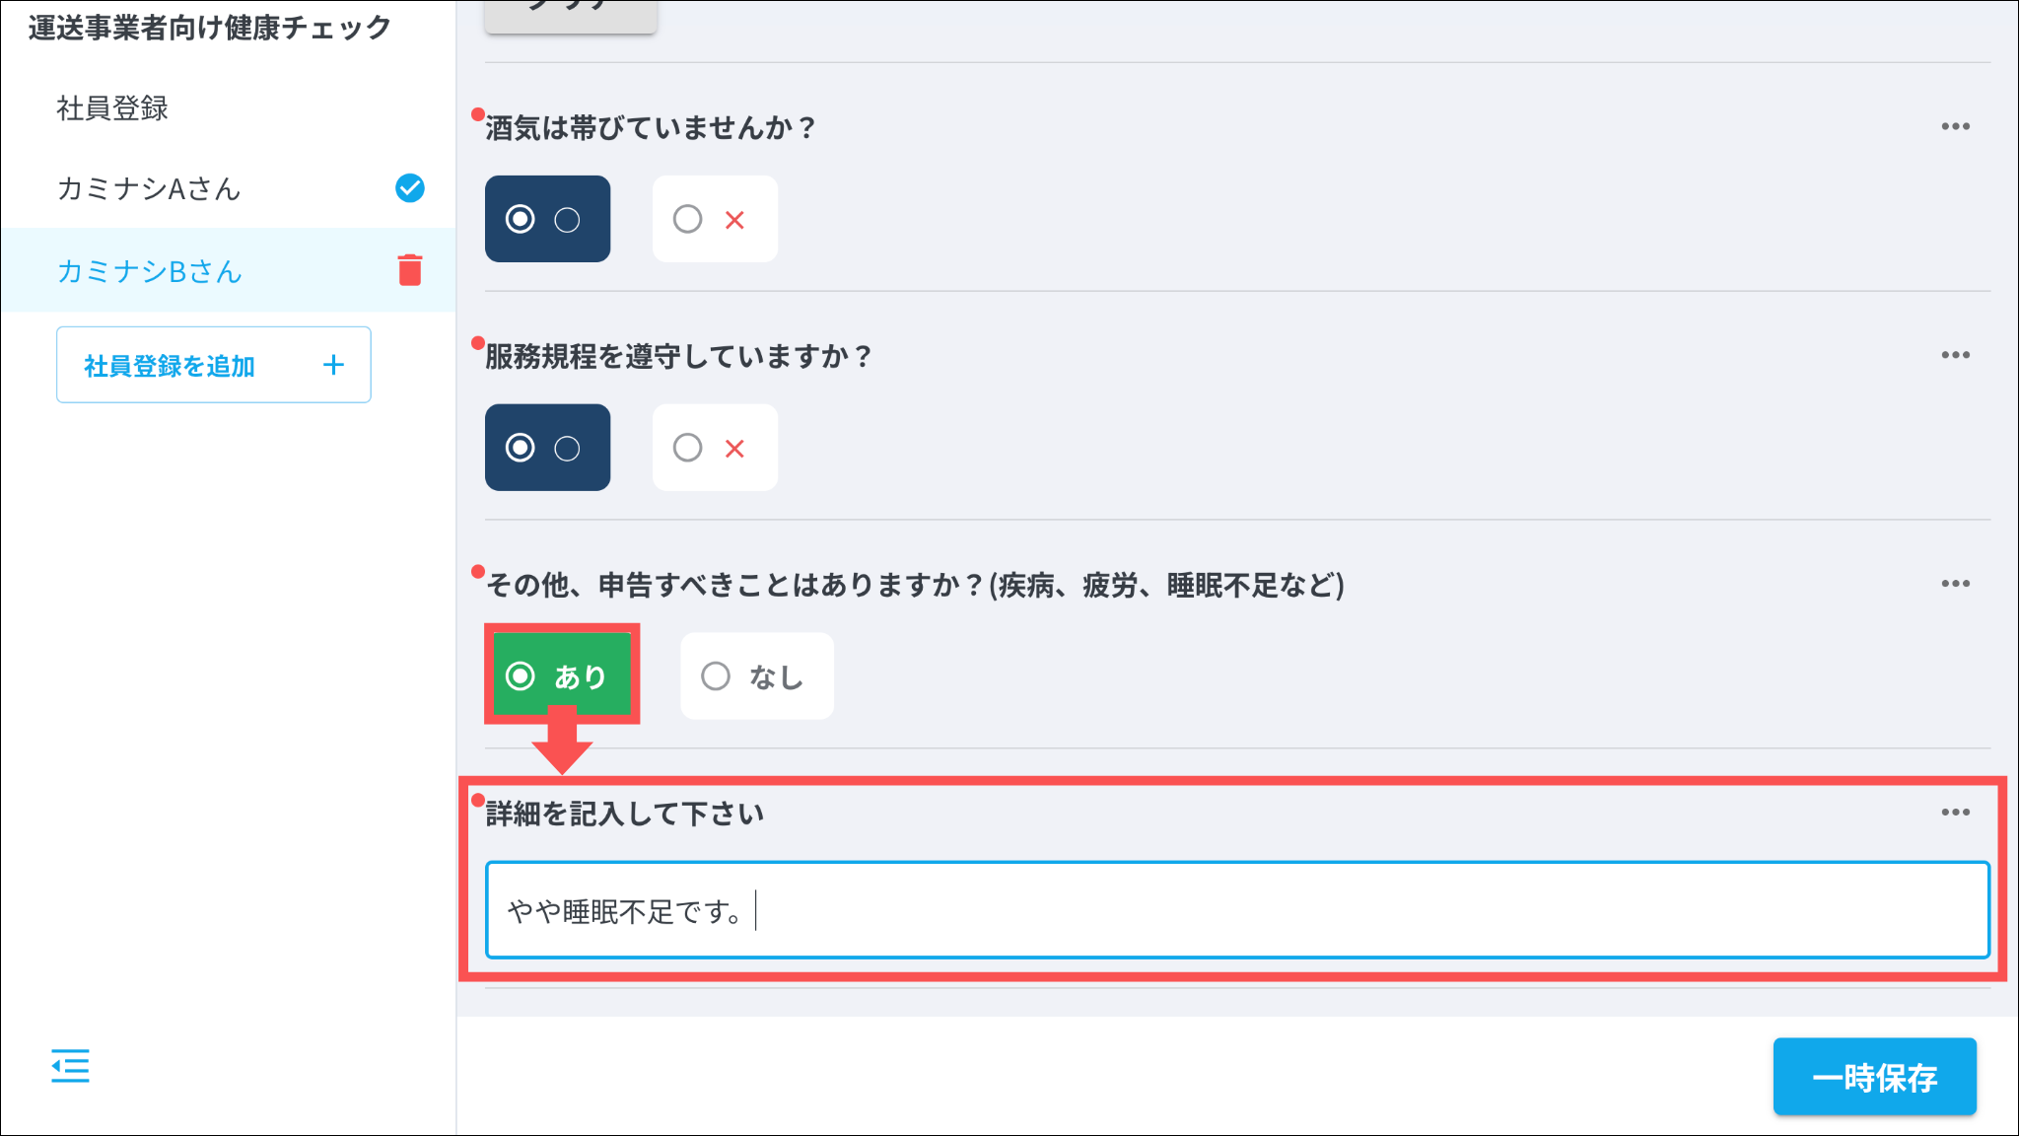Delete カミナシBさん with the red trash icon
Viewport: 2019px width, 1136px height.
click(x=410, y=269)
